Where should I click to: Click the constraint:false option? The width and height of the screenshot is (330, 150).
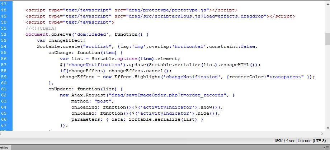coord(232,46)
